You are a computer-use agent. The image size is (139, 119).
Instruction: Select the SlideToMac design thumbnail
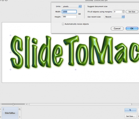(x=10, y=113)
